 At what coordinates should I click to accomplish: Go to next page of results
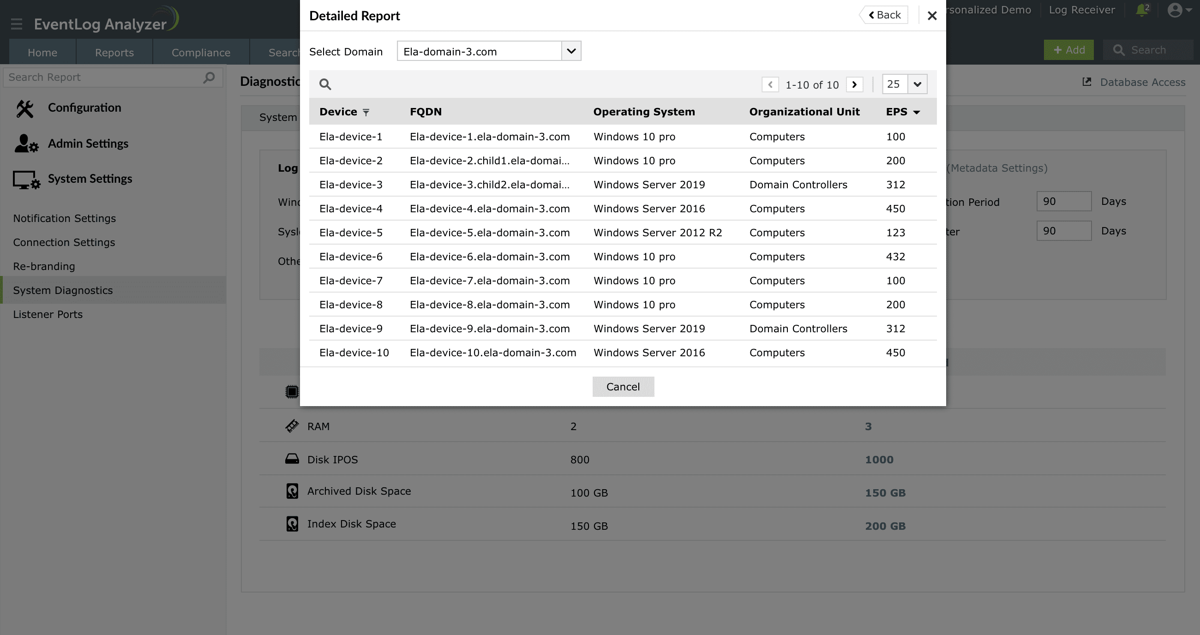click(x=854, y=84)
